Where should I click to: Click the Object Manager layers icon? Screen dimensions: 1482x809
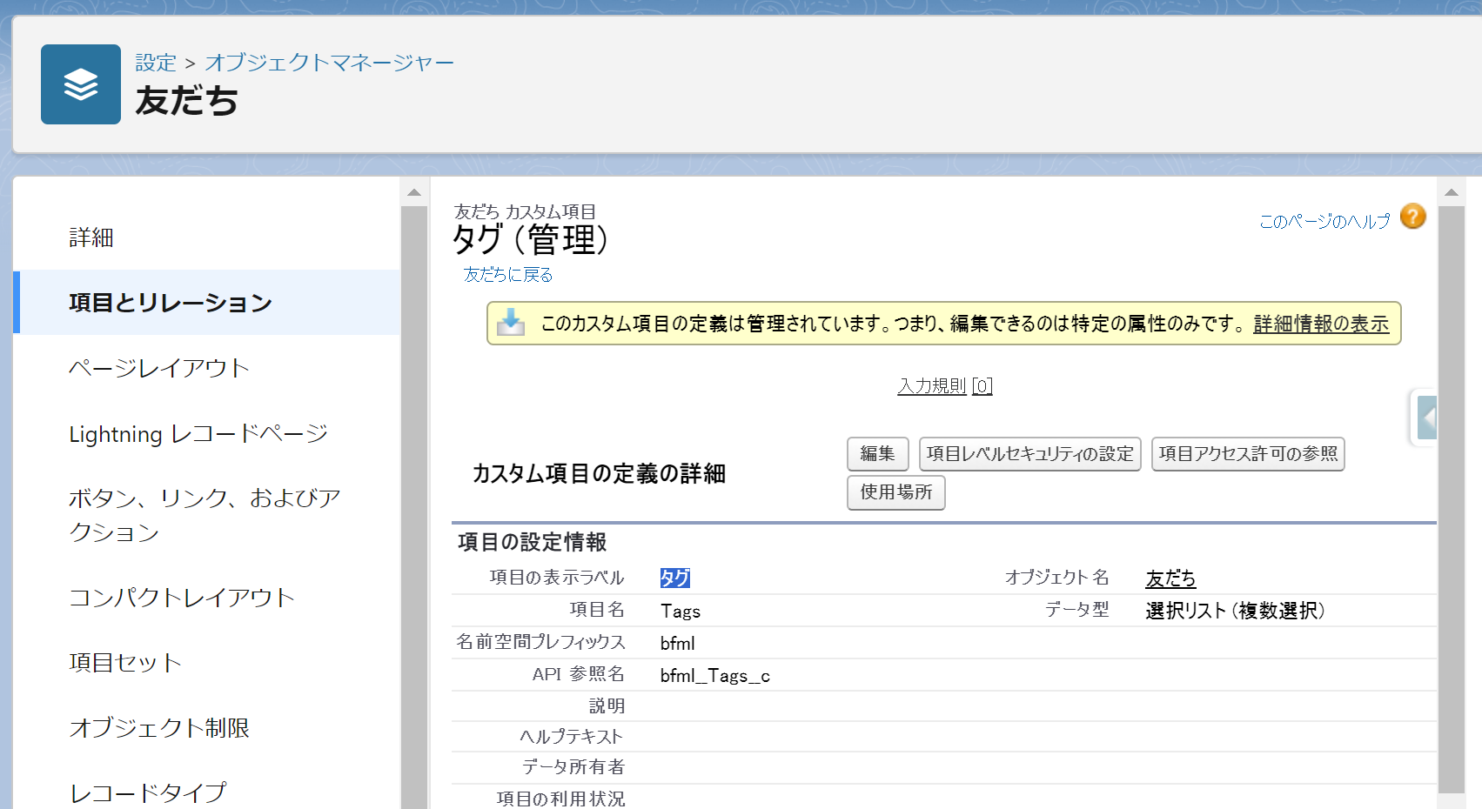pos(81,84)
